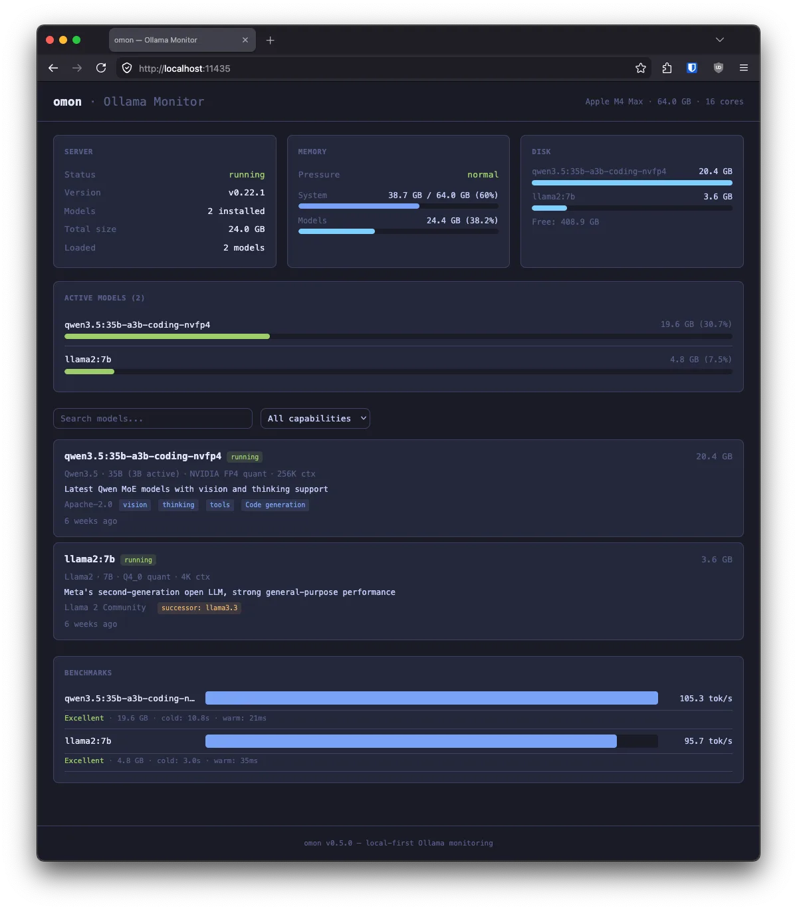Screen dimensions: 797x910
Task: Click the tools tag on qwen3.5 card
Action: pos(219,505)
